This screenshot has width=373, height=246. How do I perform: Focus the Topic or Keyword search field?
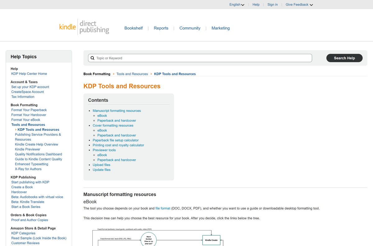pos(200,58)
